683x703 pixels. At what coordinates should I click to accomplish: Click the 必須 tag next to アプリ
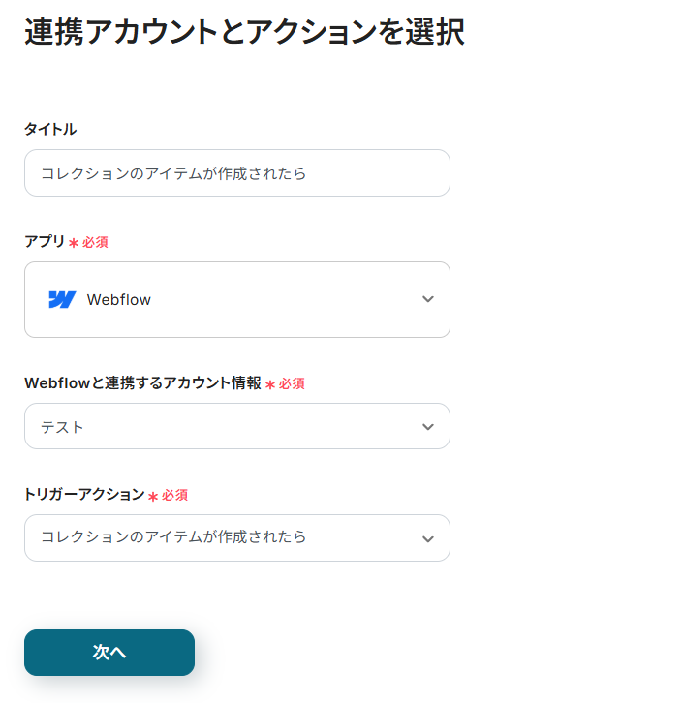tap(95, 242)
